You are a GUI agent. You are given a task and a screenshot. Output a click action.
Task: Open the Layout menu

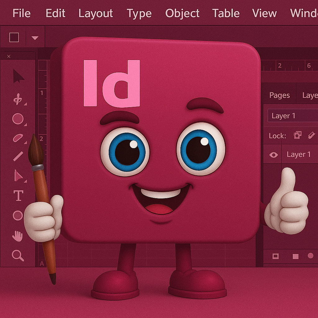pyautogui.click(x=96, y=14)
